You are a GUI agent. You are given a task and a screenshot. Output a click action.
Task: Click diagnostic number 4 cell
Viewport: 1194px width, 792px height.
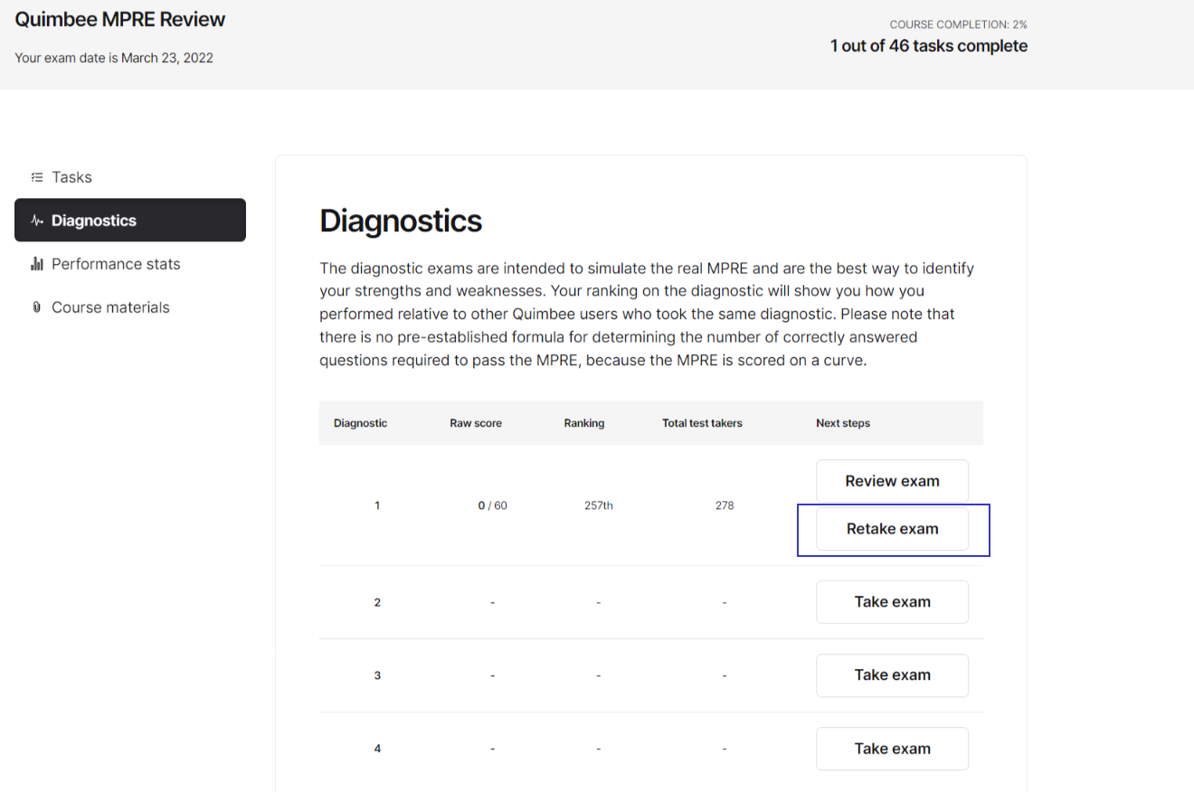(377, 749)
